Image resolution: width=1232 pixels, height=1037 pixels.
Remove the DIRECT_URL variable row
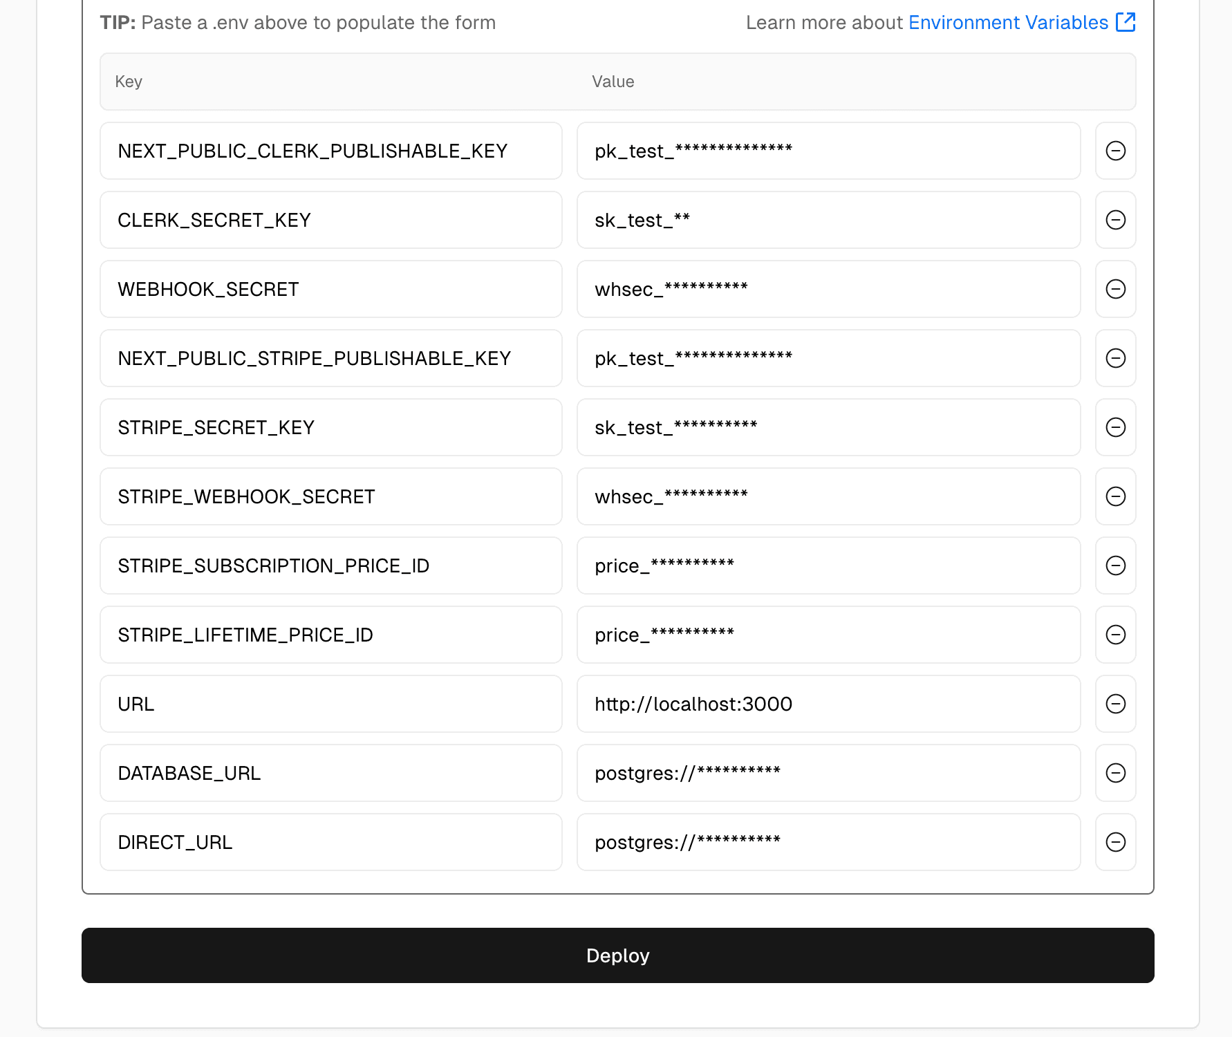click(1115, 842)
